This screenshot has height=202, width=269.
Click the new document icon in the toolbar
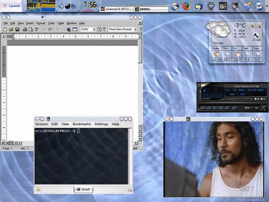point(5,29)
